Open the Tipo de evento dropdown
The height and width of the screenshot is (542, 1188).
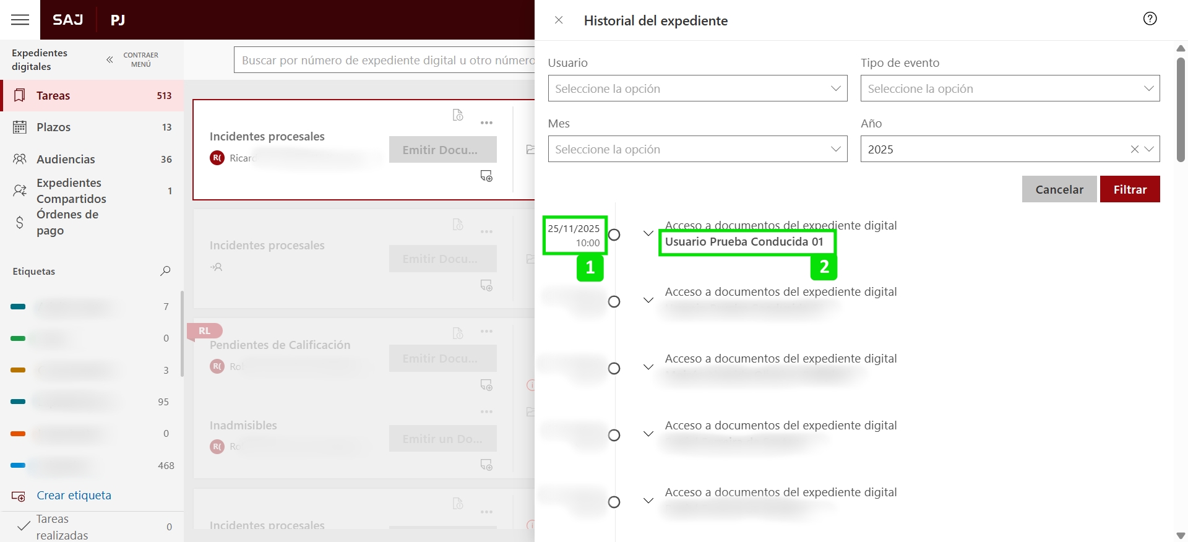1010,88
